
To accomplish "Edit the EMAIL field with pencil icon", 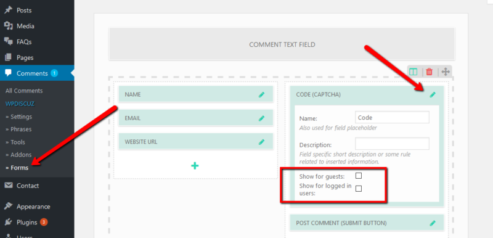I will tap(261, 118).
